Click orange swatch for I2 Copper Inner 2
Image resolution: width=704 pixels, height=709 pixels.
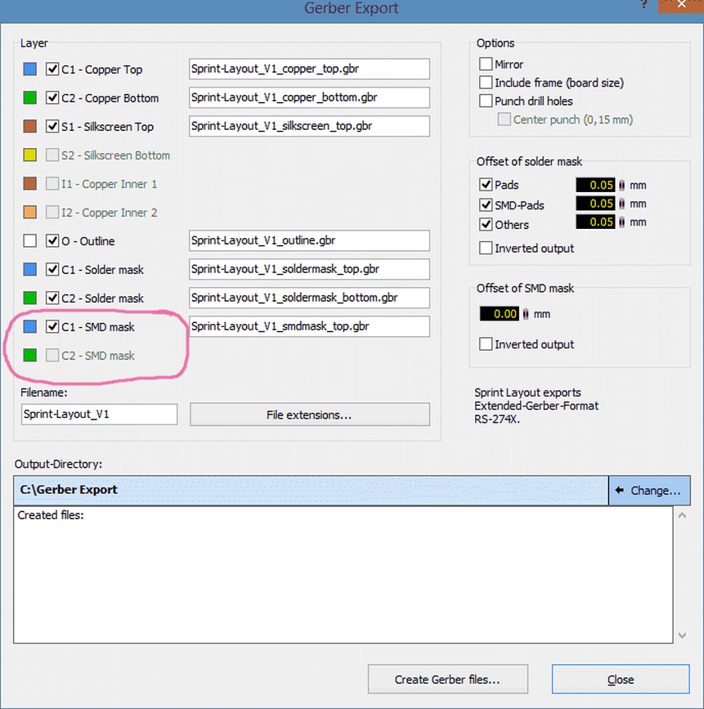pyautogui.click(x=29, y=212)
